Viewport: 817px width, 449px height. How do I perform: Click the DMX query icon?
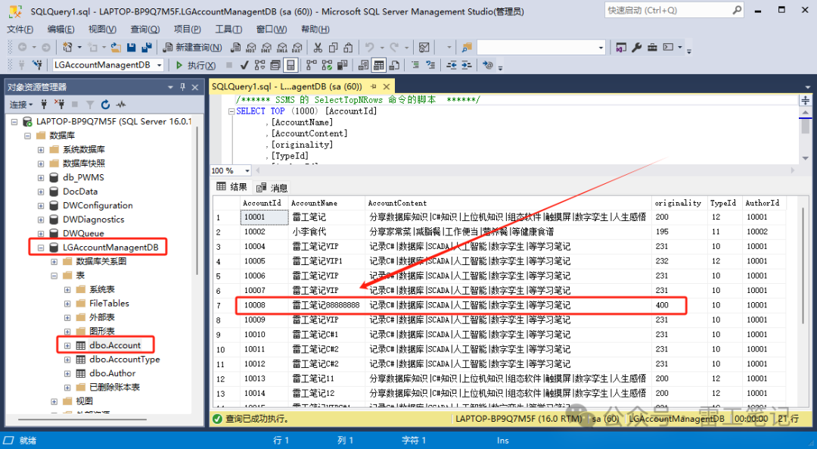(x=267, y=48)
